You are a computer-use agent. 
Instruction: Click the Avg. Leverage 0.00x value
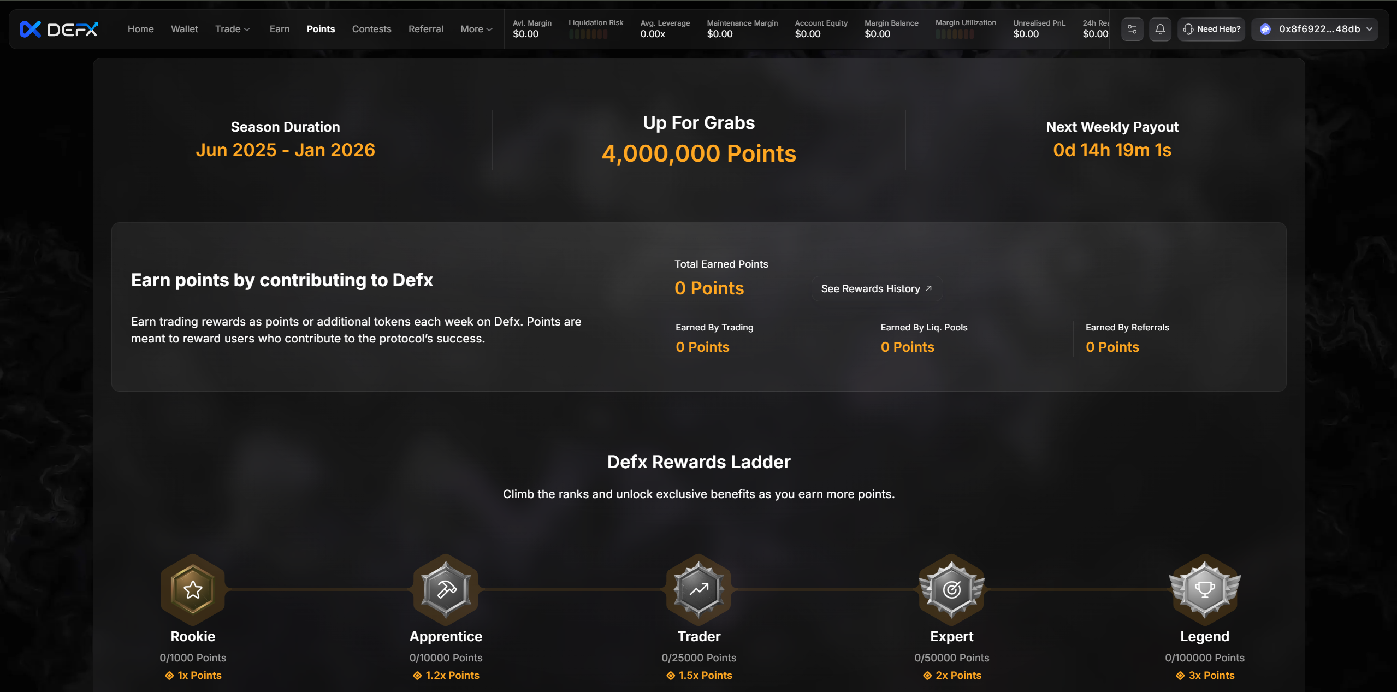click(x=653, y=34)
